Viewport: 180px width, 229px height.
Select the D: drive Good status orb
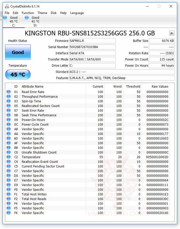tap(27, 18)
